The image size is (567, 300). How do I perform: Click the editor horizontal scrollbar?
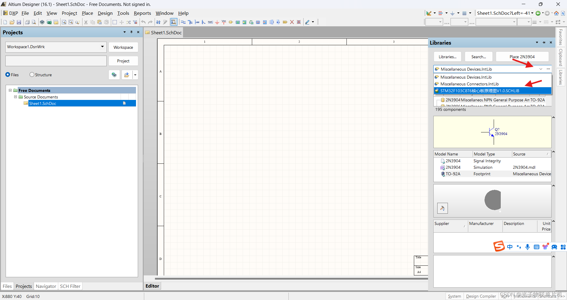(x=291, y=278)
